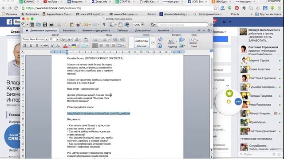This screenshot has height=159, width=284.
Task: Bookmark the page with Chrome star icon
Action: [215, 8]
